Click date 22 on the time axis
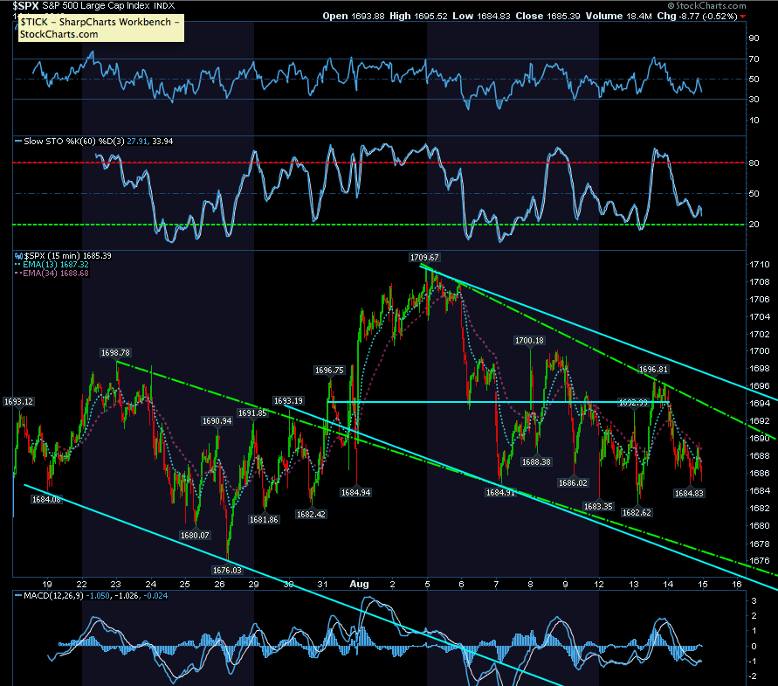This screenshot has width=778, height=686. tap(81, 584)
